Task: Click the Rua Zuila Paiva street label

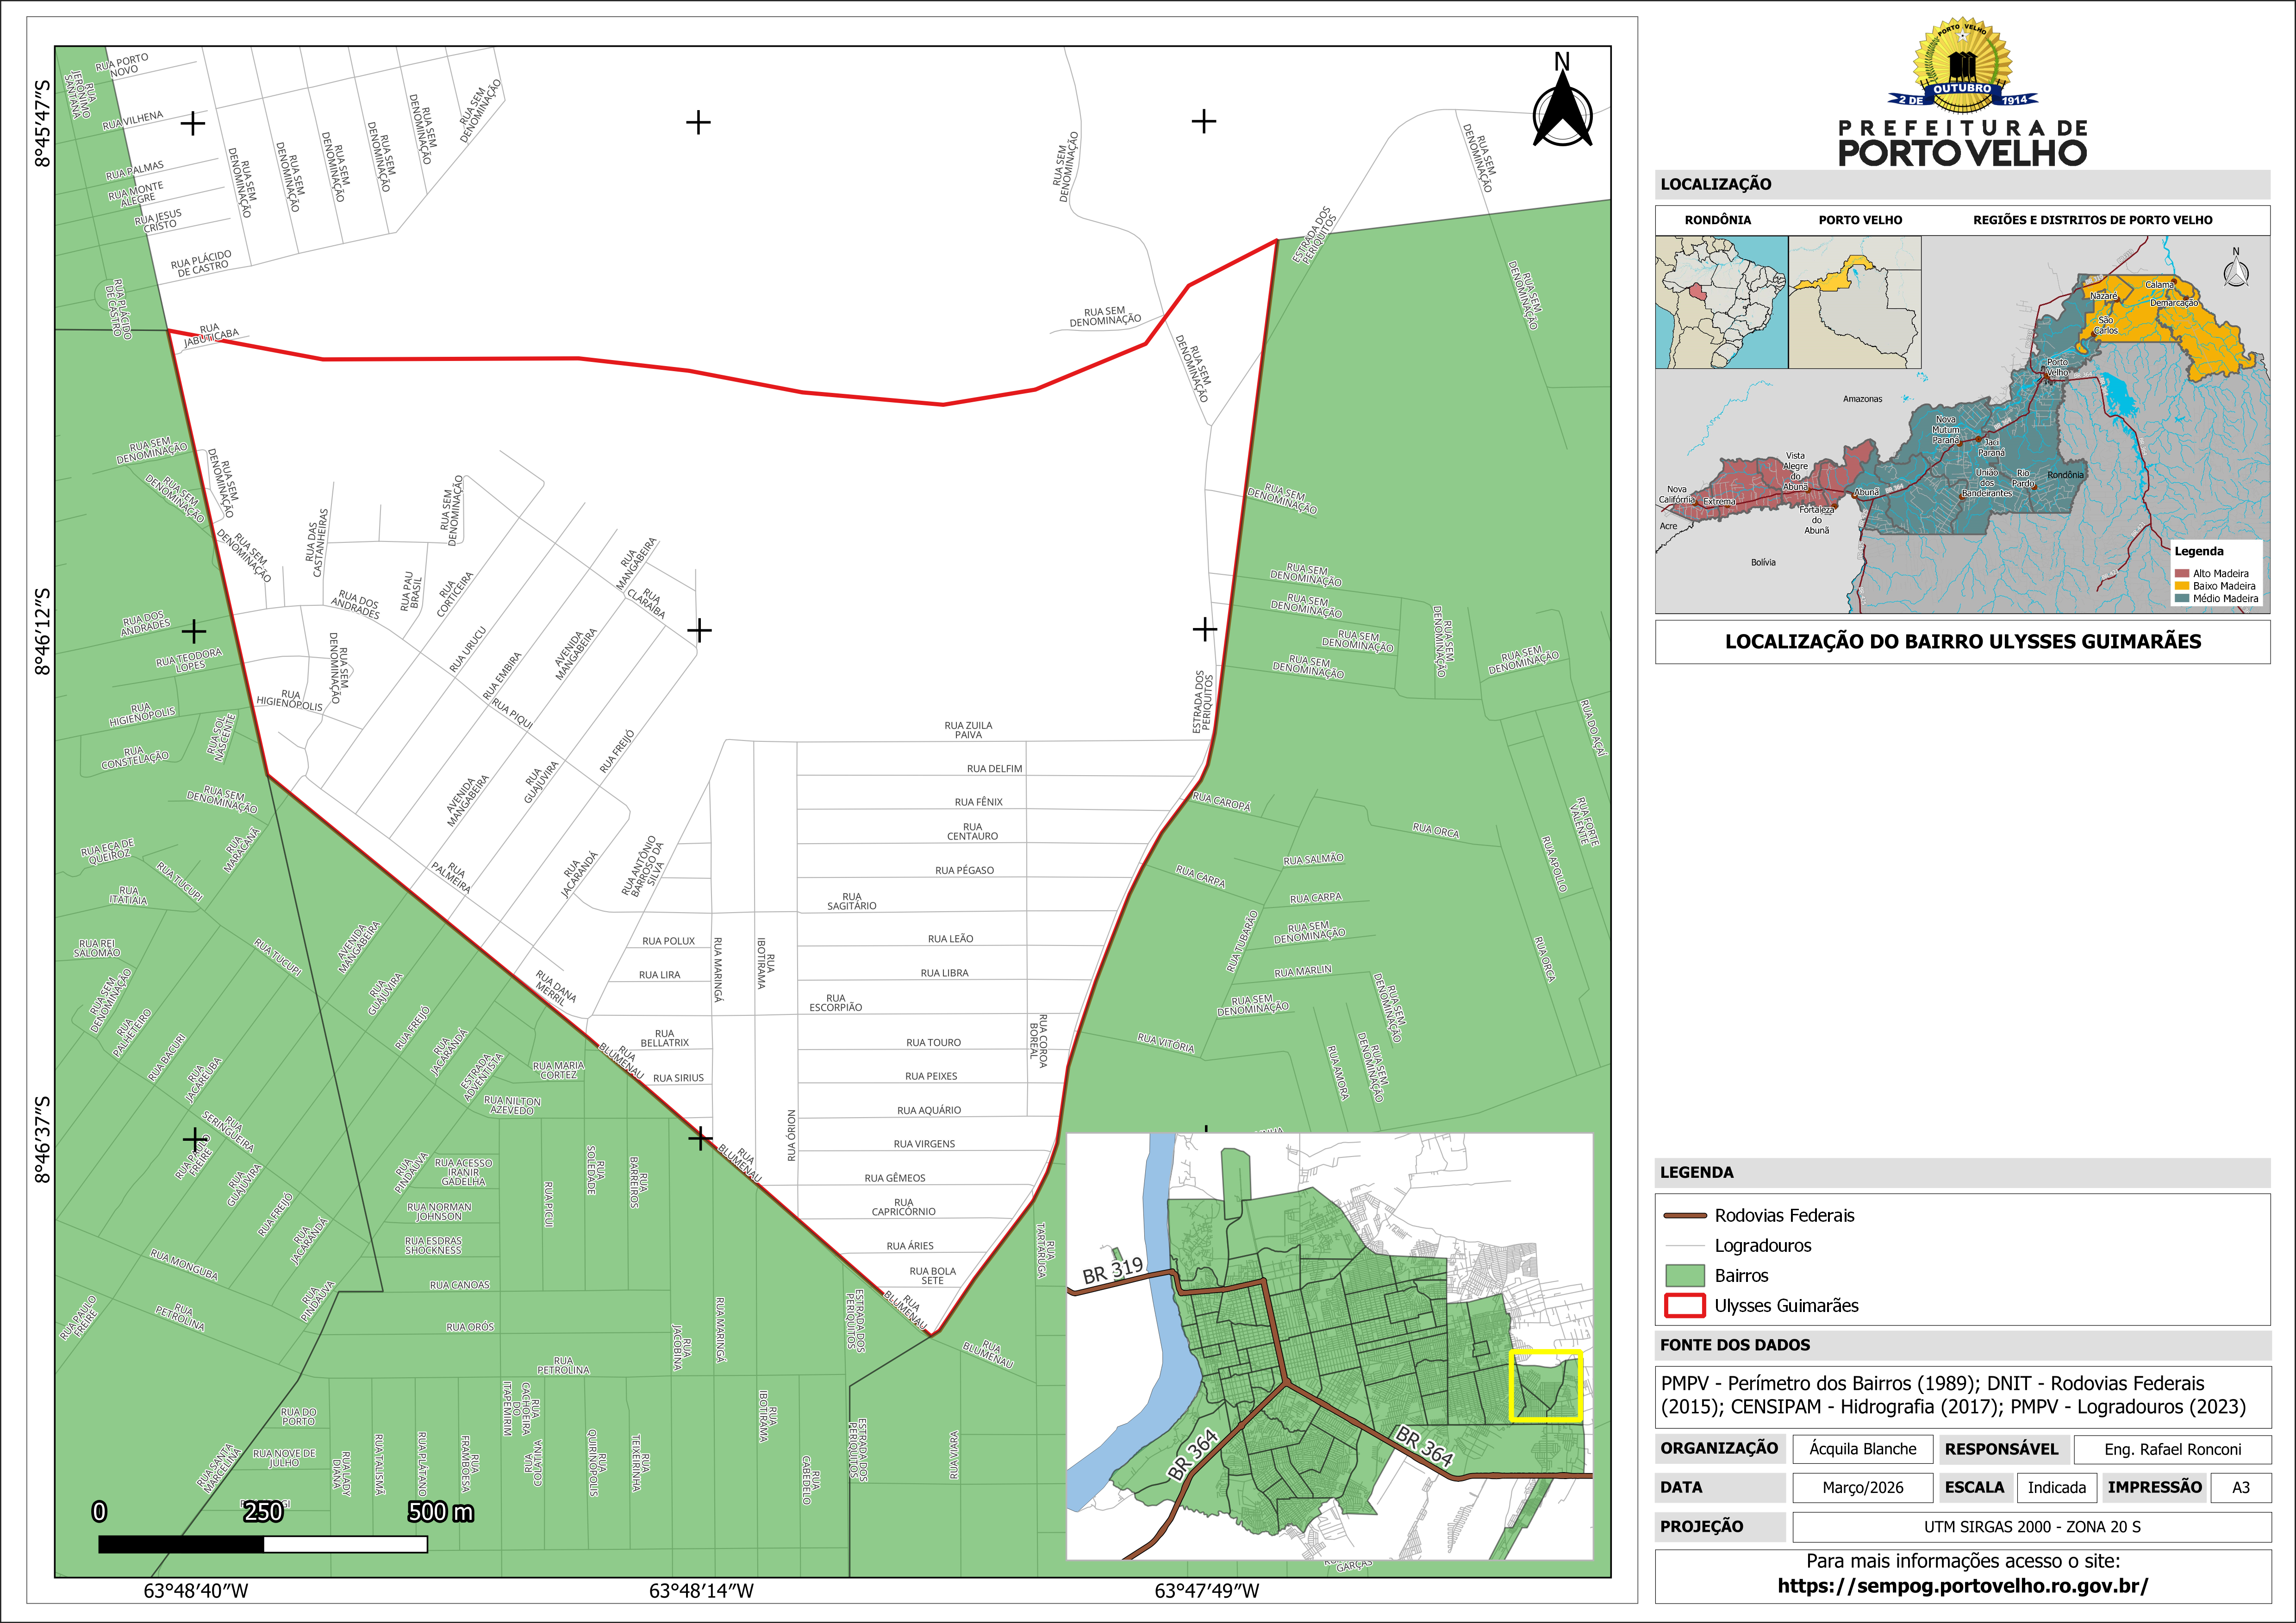Action: tap(968, 730)
